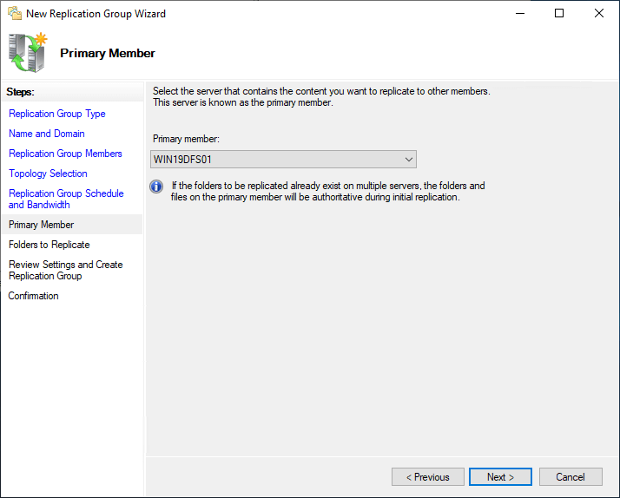Minimize the wizard window

coord(520,13)
